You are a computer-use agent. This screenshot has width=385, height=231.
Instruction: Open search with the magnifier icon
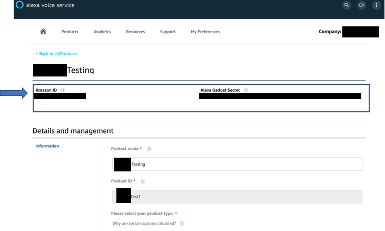(x=347, y=5)
